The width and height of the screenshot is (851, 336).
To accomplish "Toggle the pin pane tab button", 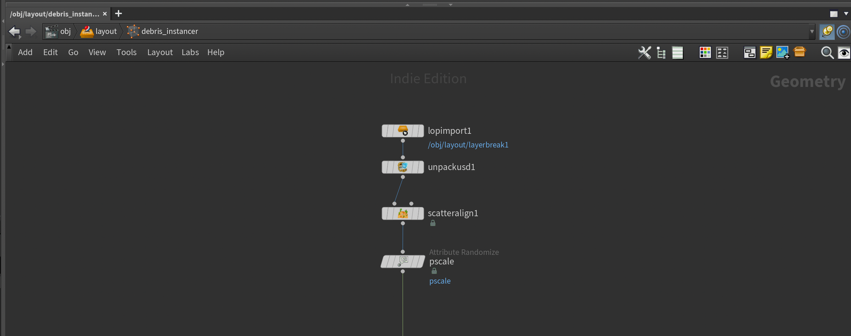I will tap(827, 31).
